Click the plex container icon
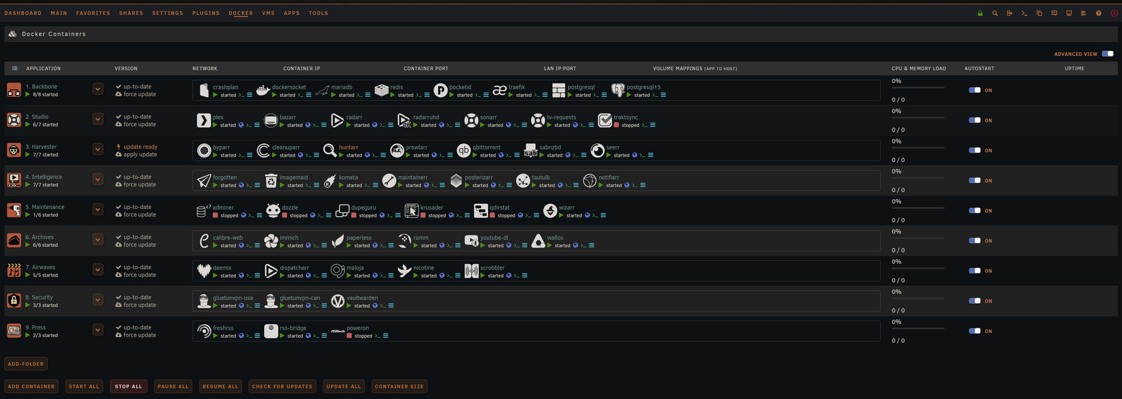This screenshot has height=399, width=1122. pos(203,121)
